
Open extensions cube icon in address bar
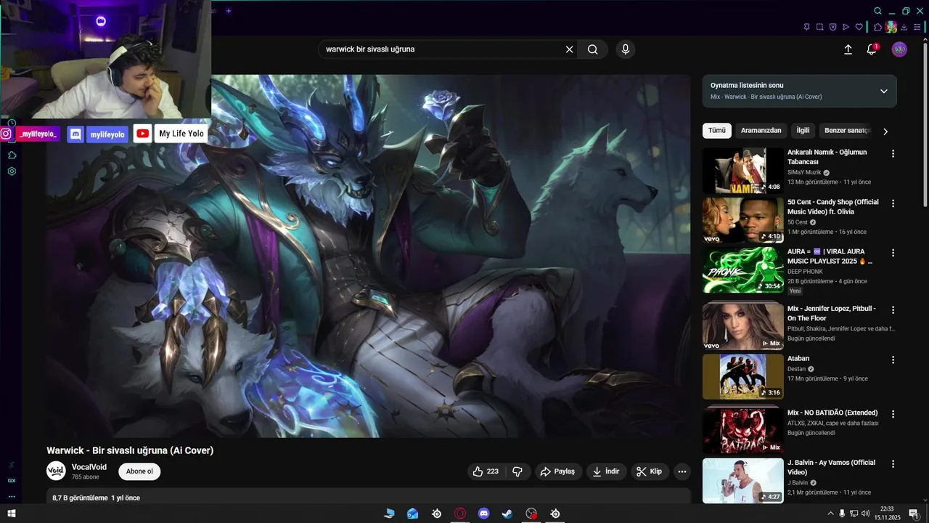(877, 27)
